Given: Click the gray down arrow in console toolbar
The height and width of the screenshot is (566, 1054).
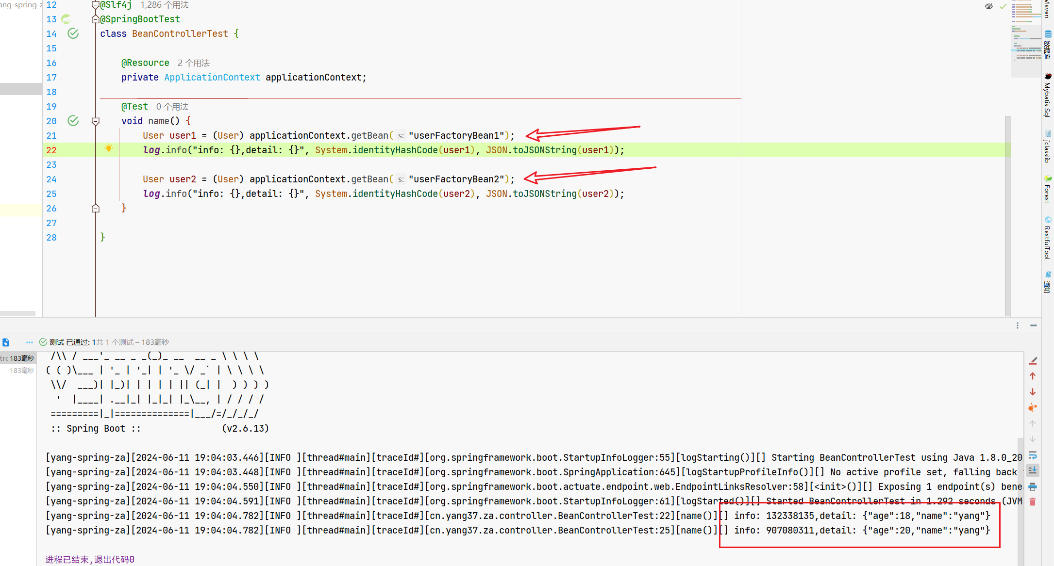Looking at the screenshot, I should tap(1033, 439).
